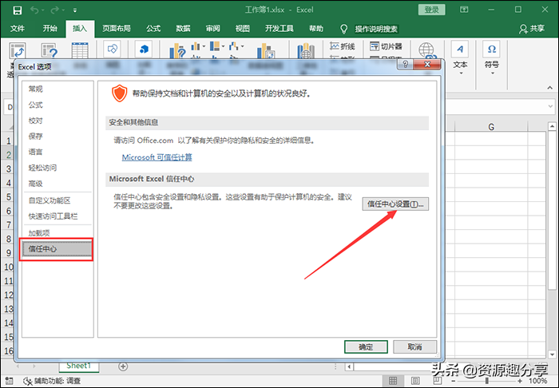This screenshot has width=559, height=388.
Task: Click 辅助功能: 调查 in status bar
Action: click(52, 381)
